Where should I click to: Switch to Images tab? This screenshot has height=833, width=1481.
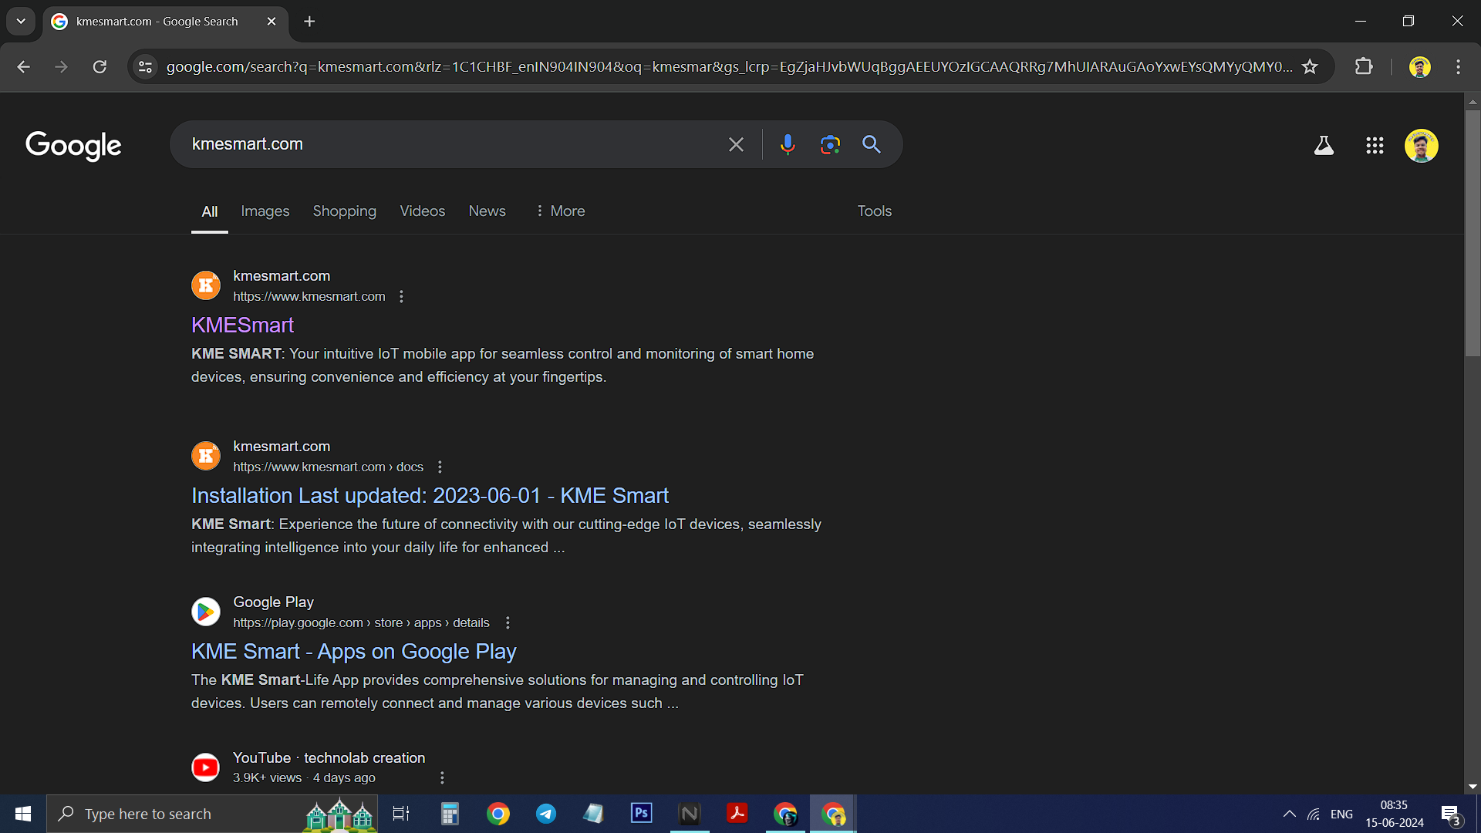pos(265,211)
